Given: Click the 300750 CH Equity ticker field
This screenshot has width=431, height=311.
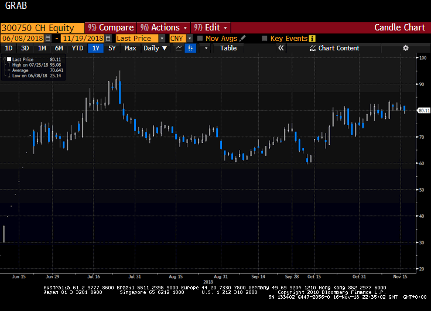Looking at the screenshot, I should [x=41, y=28].
